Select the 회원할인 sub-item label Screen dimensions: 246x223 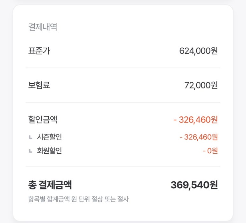point(49,150)
